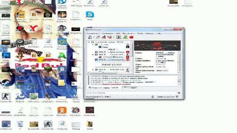This screenshot has height=133, width=237.
Task: Select user Cана in channel tree
Action: 105,47
